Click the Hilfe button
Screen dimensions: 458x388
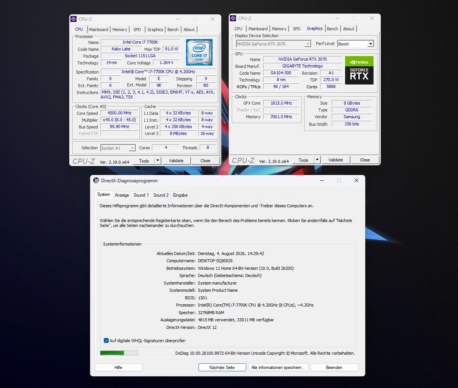click(118, 368)
